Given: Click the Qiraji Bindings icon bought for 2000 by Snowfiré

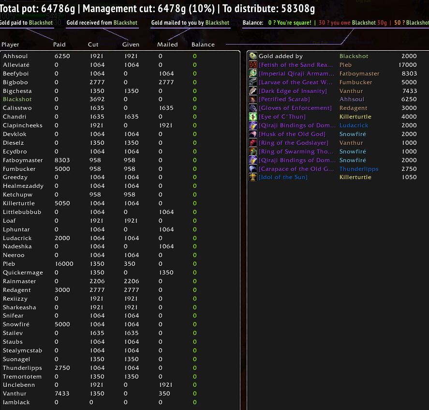Looking at the screenshot, I should 253,160.
